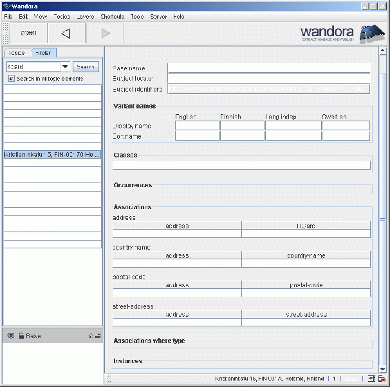Image resolution: width=390 pixels, height=387 pixels.
Task: Open the search query dropdown arrow
Action: pyautogui.click(x=65, y=66)
